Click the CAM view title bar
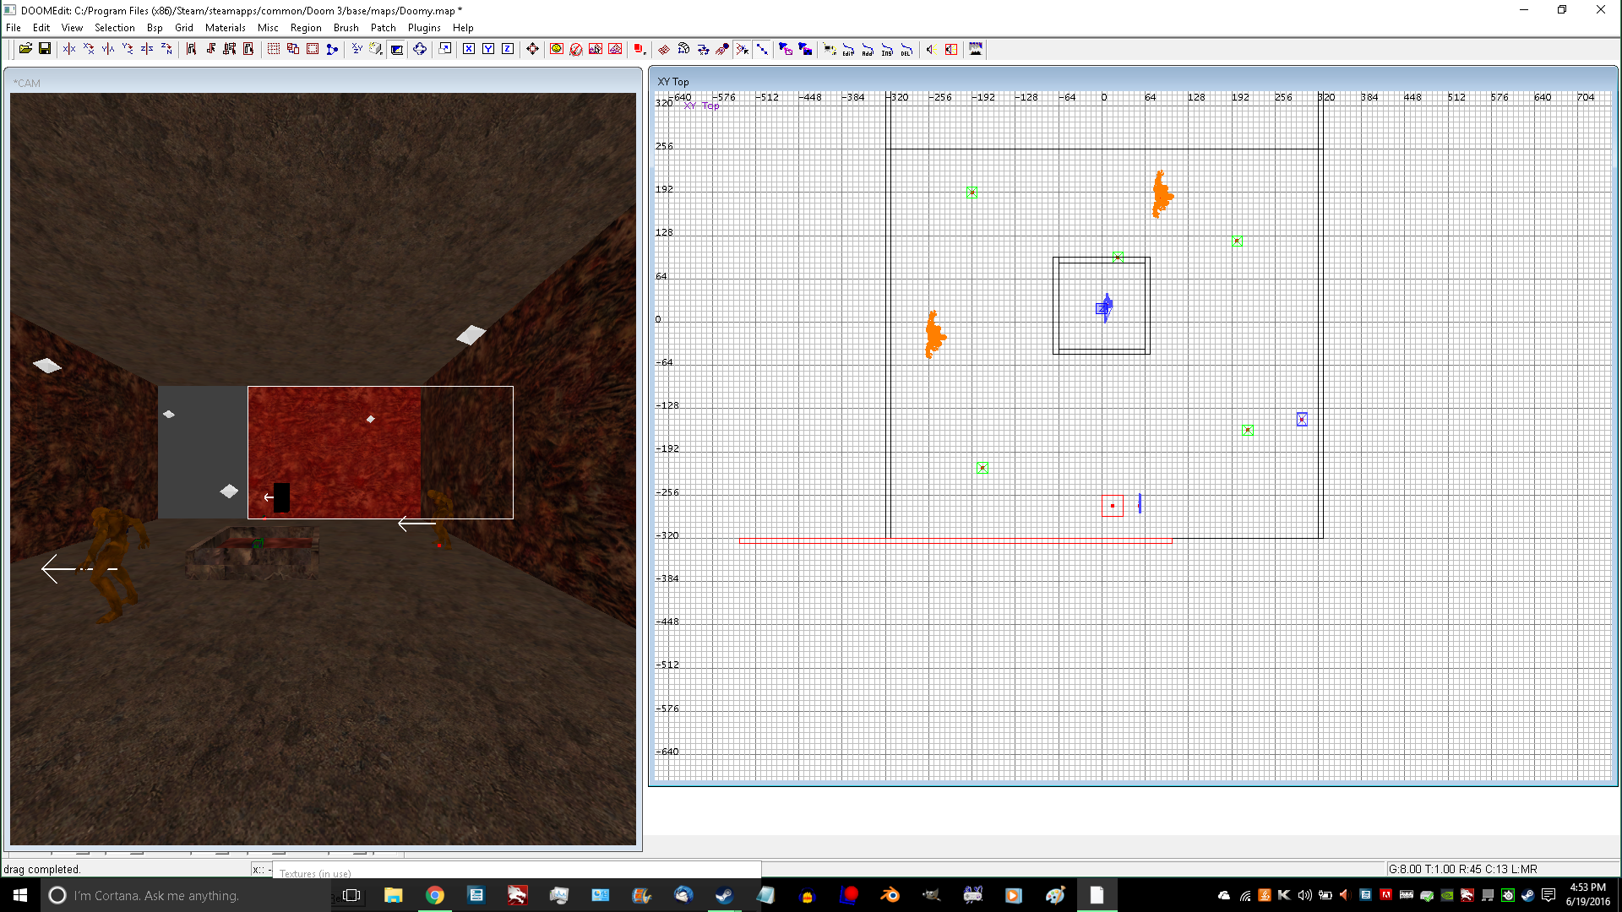1622x912 pixels. [27, 83]
